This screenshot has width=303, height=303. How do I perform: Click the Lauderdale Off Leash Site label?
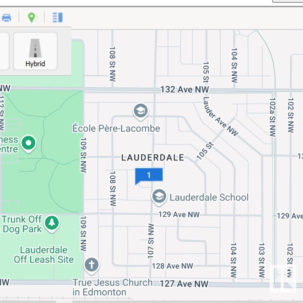pyautogui.click(x=44, y=255)
